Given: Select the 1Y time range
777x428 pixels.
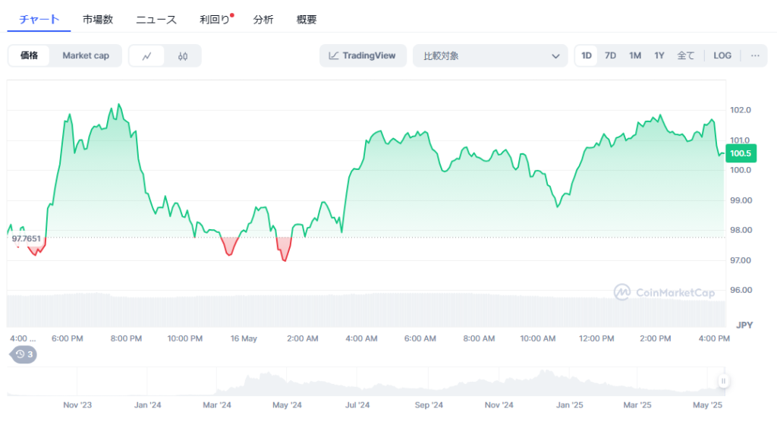Looking at the screenshot, I should coord(659,55).
